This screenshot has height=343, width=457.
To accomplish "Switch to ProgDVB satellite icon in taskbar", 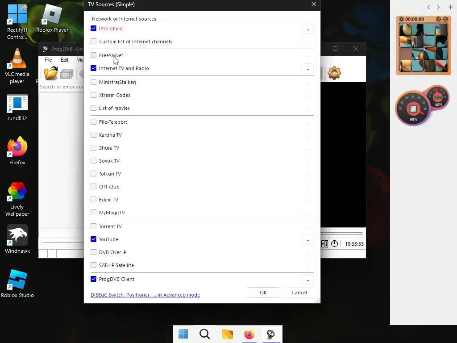I will click(x=271, y=334).
